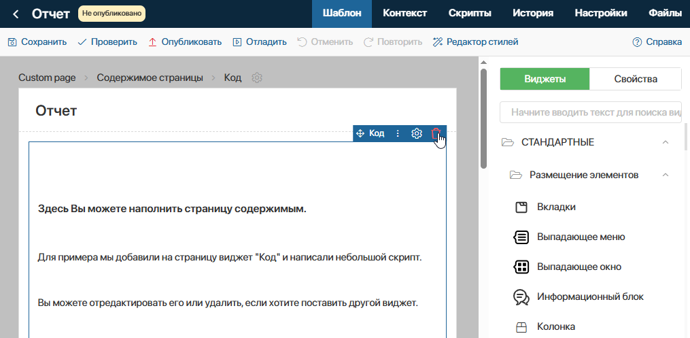Switch to the Виджеты panel tab
The width and height of the screenshot is (690, 338).
(545, 79)
